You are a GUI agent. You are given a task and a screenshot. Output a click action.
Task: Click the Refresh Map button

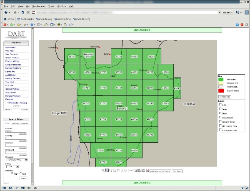[x=225, y=97]
